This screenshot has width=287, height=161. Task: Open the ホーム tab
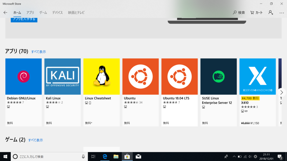coord(17,13)
